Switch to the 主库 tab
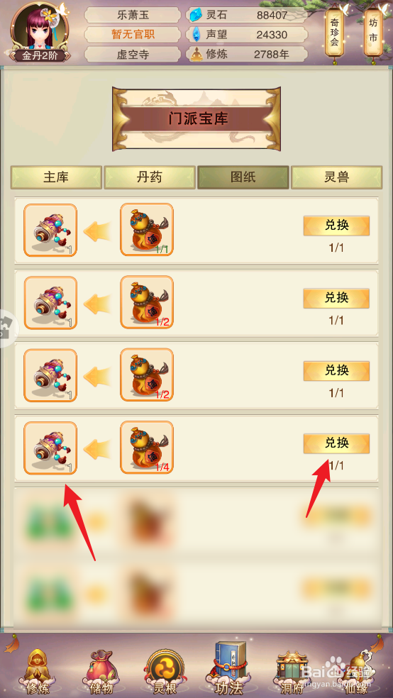Viewport: 393px width, 698px height. tap(57, 177)
